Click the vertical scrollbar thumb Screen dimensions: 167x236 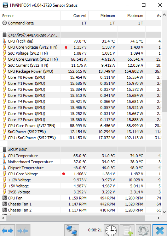coord(164,96)
